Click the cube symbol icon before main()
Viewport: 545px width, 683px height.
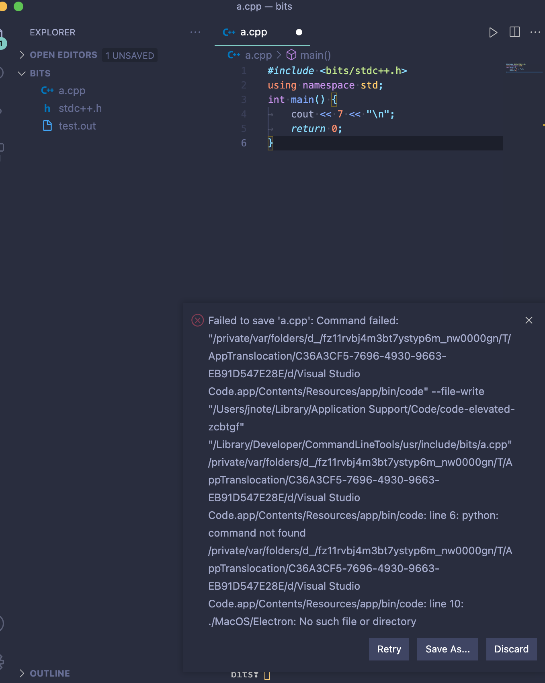tap(291, 55)
